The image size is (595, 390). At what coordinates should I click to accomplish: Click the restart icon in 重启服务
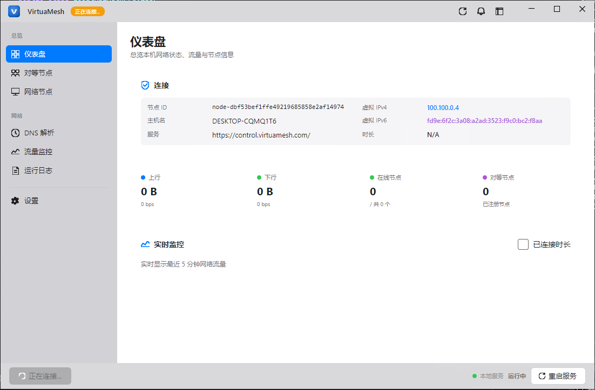click(x=542, y=376)
